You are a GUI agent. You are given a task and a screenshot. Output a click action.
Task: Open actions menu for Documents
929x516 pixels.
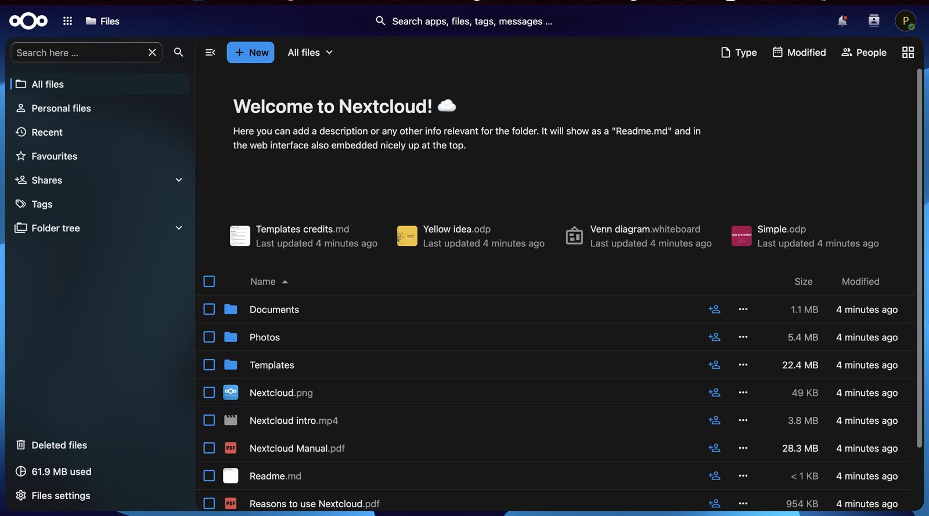click(x=743, y=309)
